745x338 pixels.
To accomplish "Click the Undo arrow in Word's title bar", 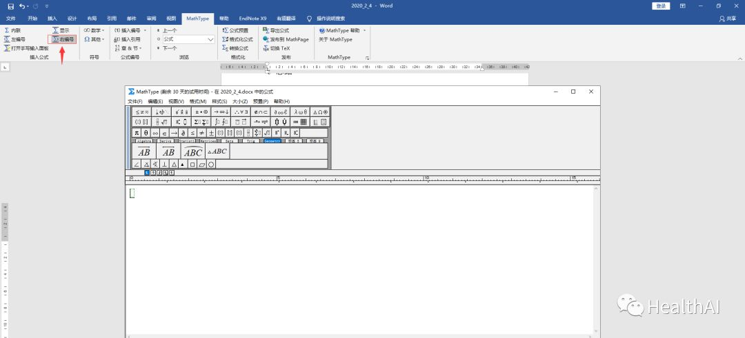I will coord(22,6).
